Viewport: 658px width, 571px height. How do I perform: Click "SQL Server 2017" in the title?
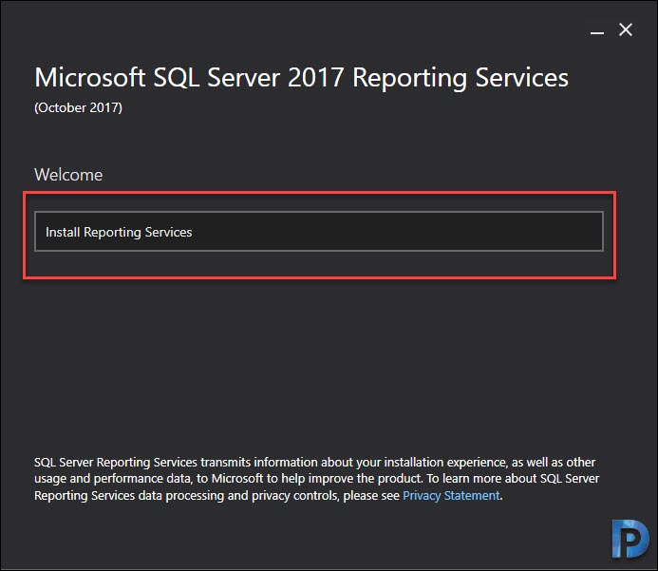(x=249, y=79)
